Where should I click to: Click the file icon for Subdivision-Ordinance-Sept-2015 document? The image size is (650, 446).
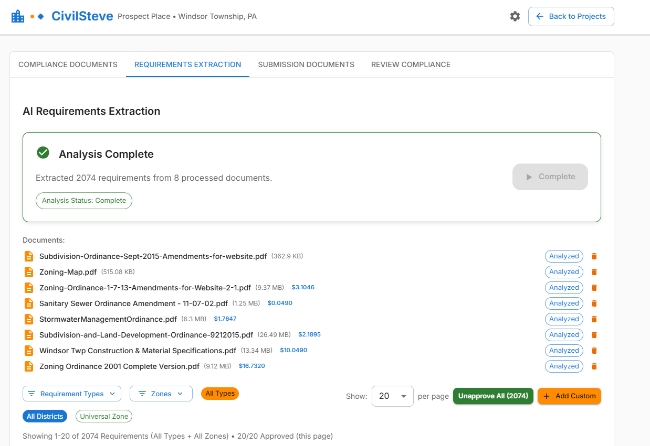29,256
